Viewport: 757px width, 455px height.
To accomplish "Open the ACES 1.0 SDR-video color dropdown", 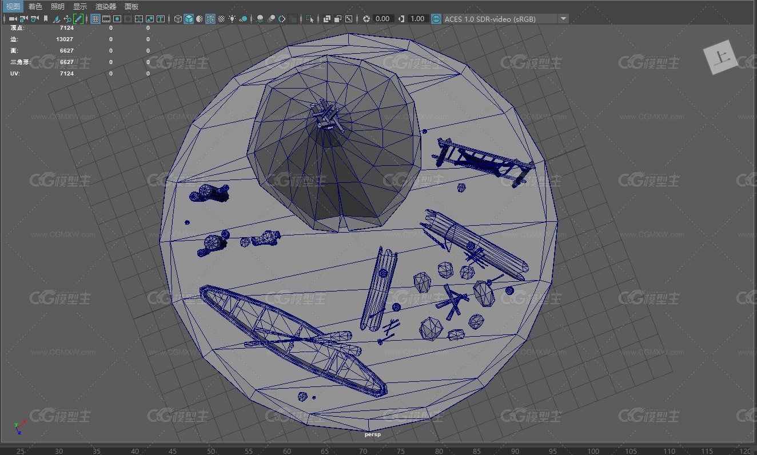I will point(506,19).
